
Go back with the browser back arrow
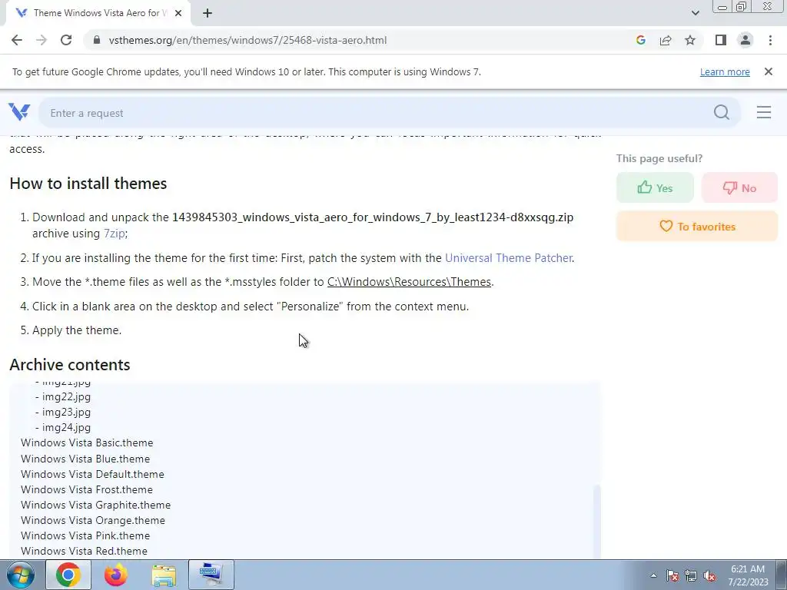pos(17,40)
